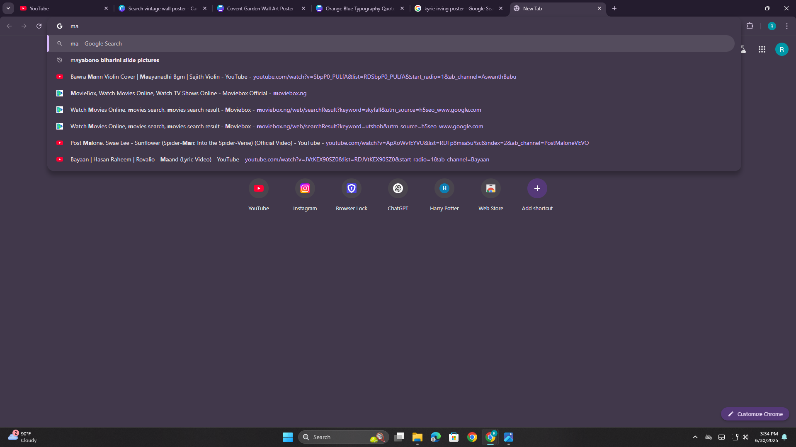Viewport: 796px width, 447px height.
Task: Open a new tab with plus button
Action: 614,8
